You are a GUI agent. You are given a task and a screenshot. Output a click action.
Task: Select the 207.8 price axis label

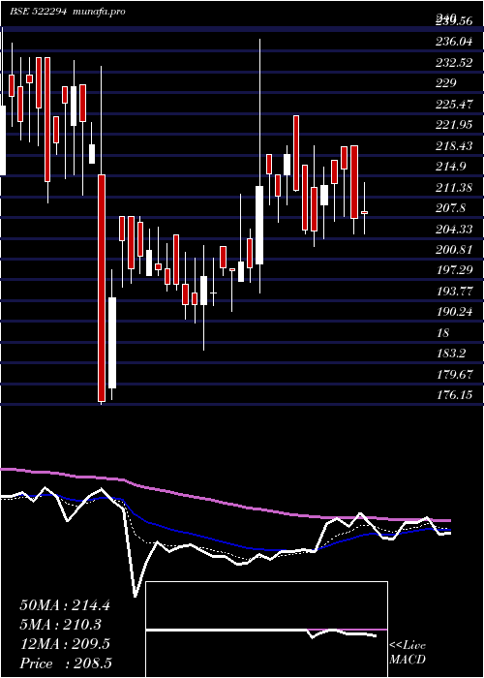[x=451, y=208]
